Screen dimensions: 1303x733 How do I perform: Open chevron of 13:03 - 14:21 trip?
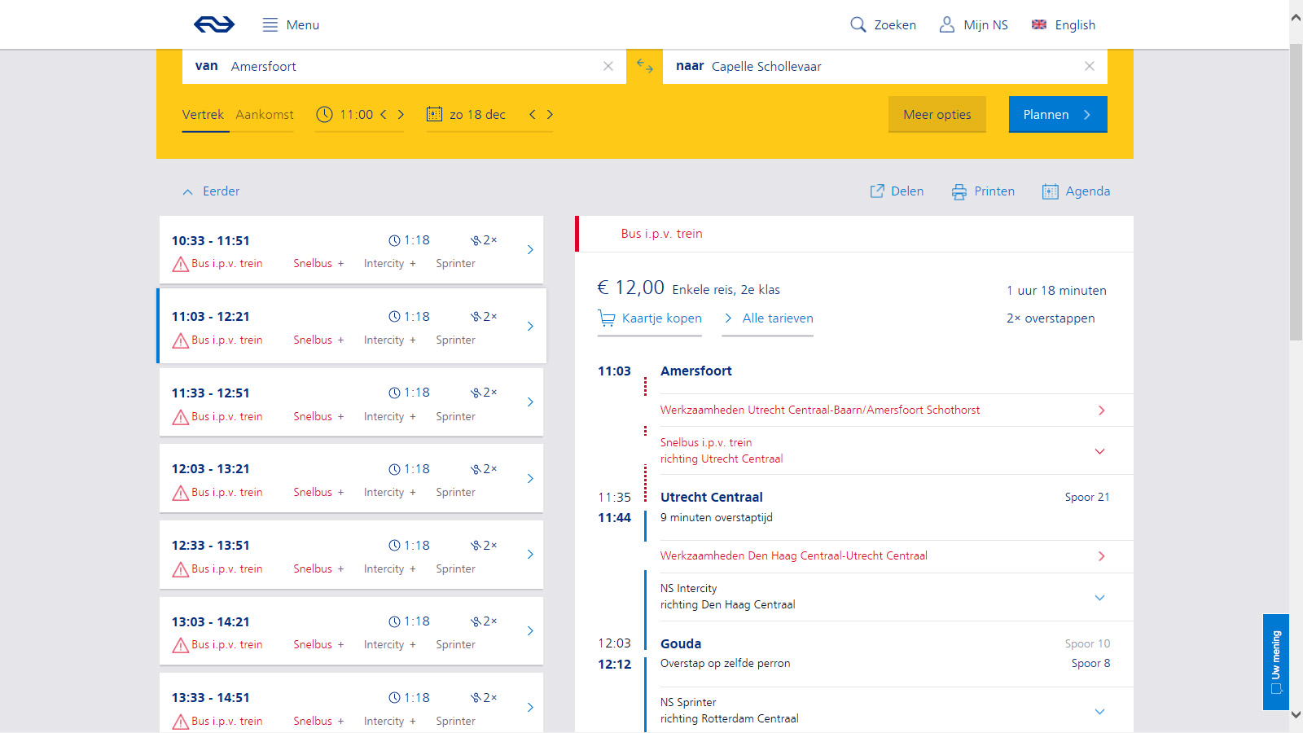tap(530, 631)
